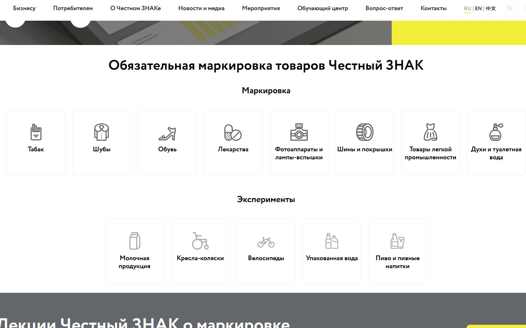
Task: Click the light industry dress icon
Action: [431, 132]
